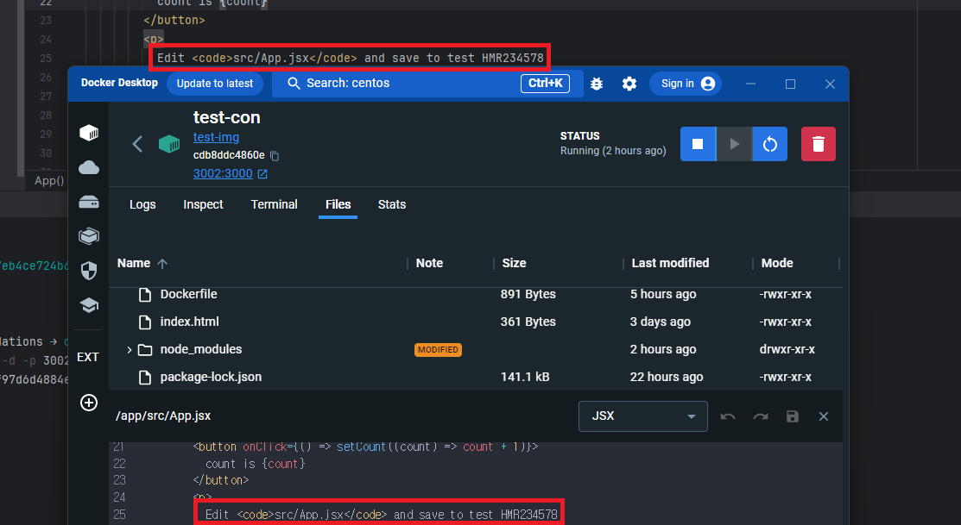Click the Ctrl+K shortcut badge

tap(545, 84)
